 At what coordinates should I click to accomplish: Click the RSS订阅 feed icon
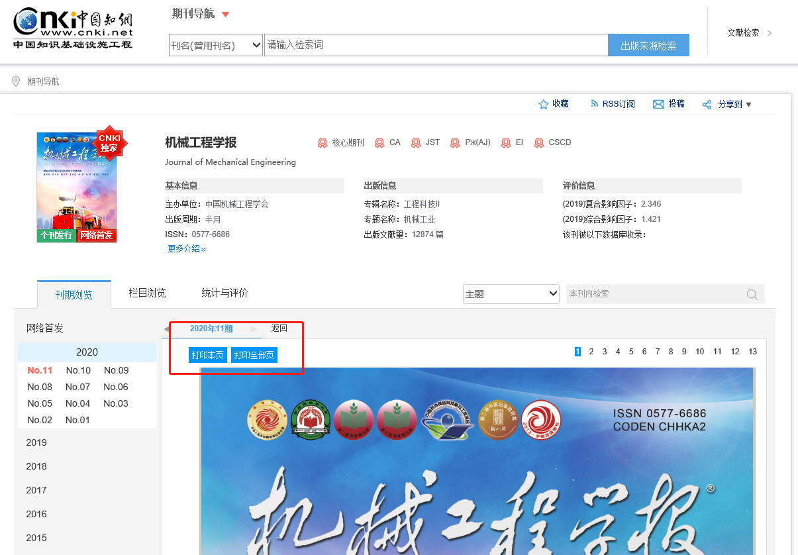(x=595, y=104)
